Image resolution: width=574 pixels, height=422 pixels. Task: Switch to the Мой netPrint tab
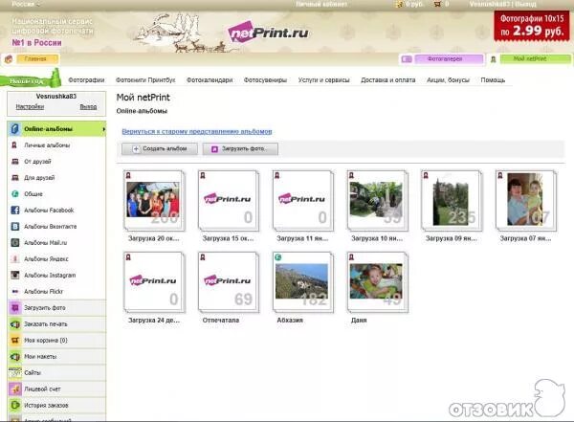[535, 59]
